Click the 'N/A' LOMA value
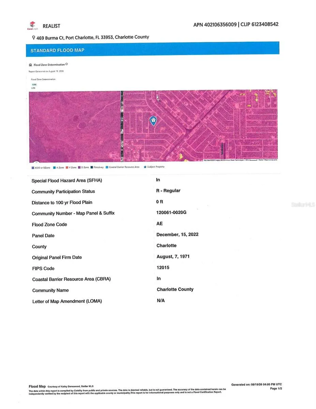 tap(161, 301)
